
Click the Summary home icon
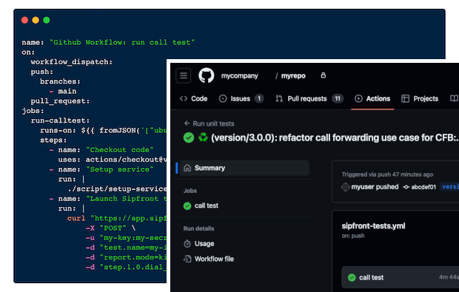(187, 168)
